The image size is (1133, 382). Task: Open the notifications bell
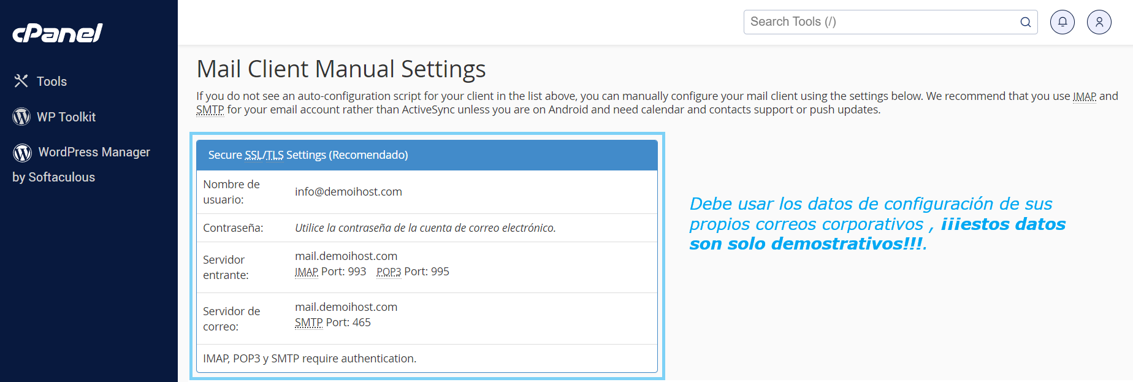(1062, 22)
